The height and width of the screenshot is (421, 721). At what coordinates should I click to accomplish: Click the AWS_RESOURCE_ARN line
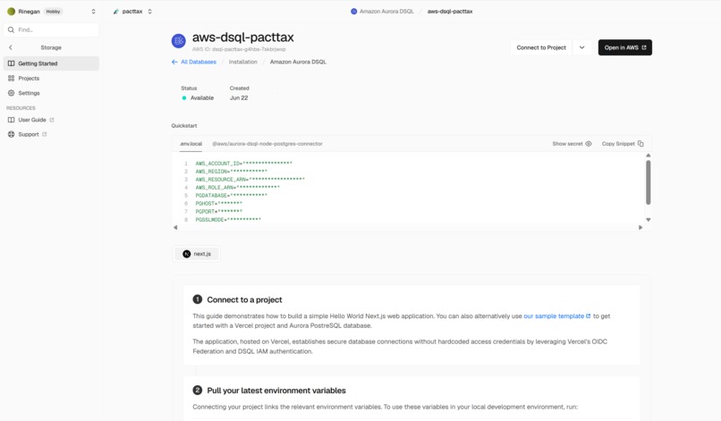pos(250,180)
